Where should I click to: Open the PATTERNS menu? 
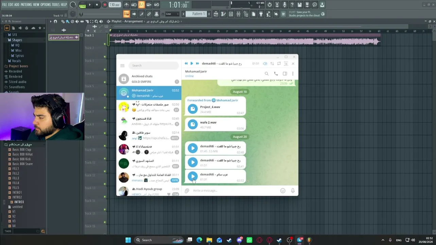pos(26,5)
